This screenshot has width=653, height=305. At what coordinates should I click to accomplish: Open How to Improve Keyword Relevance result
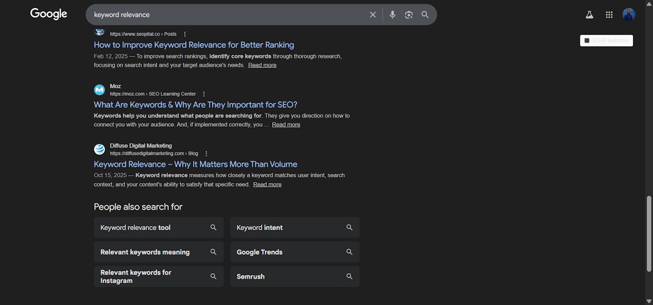click(194, 45)
